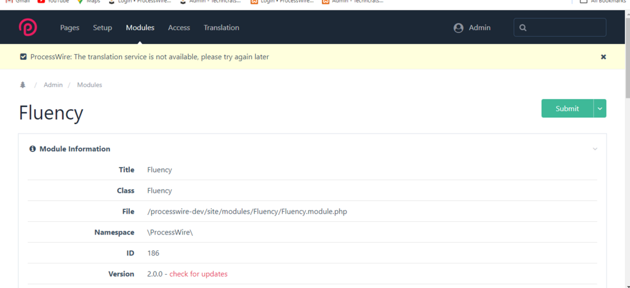Click the \ProcessWire\ namespace value

click(x=170, y=232)
